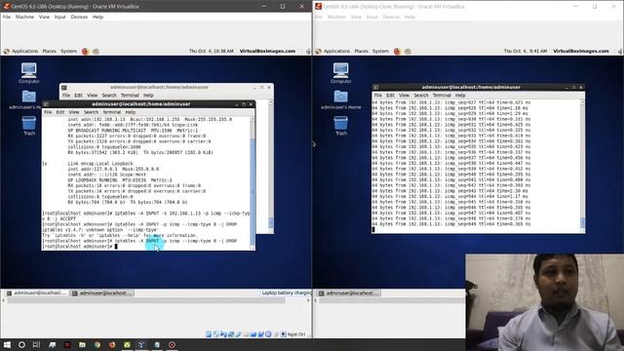Click terminal icon in right VM terminal title
Screen dimensions: 624x351
pos(375,87)
